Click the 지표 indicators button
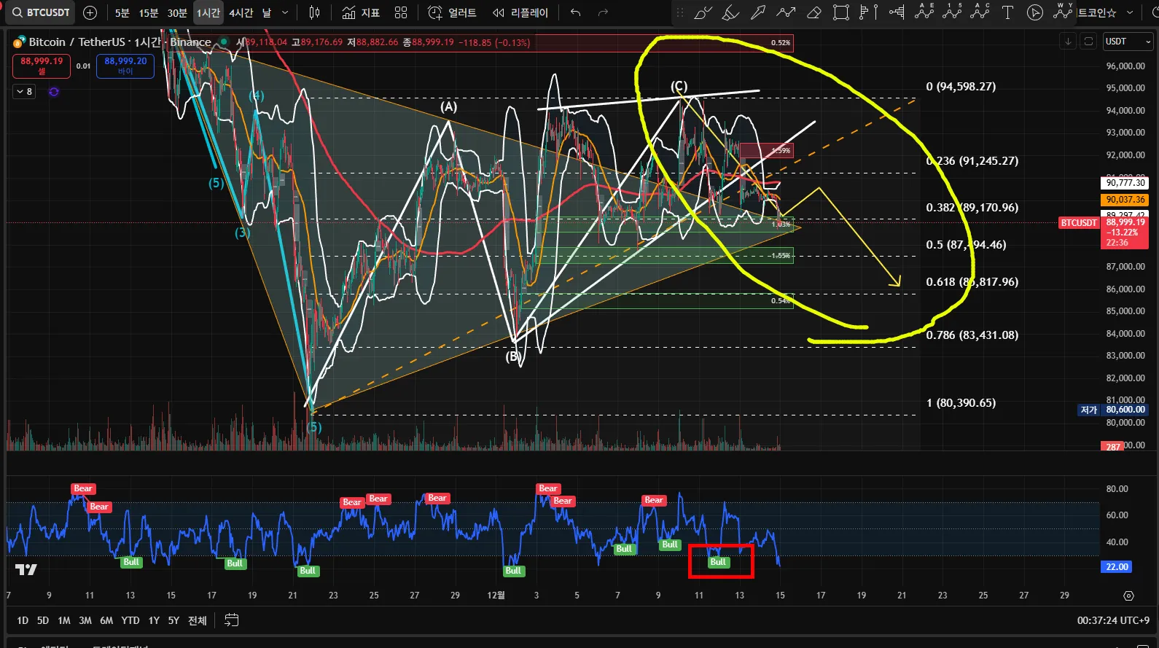This screenshot has height=648, width=1159. 362,12
